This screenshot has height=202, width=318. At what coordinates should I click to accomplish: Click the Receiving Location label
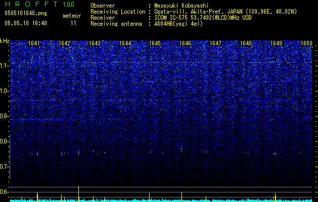pyautogui.click(x=118, y=12)
